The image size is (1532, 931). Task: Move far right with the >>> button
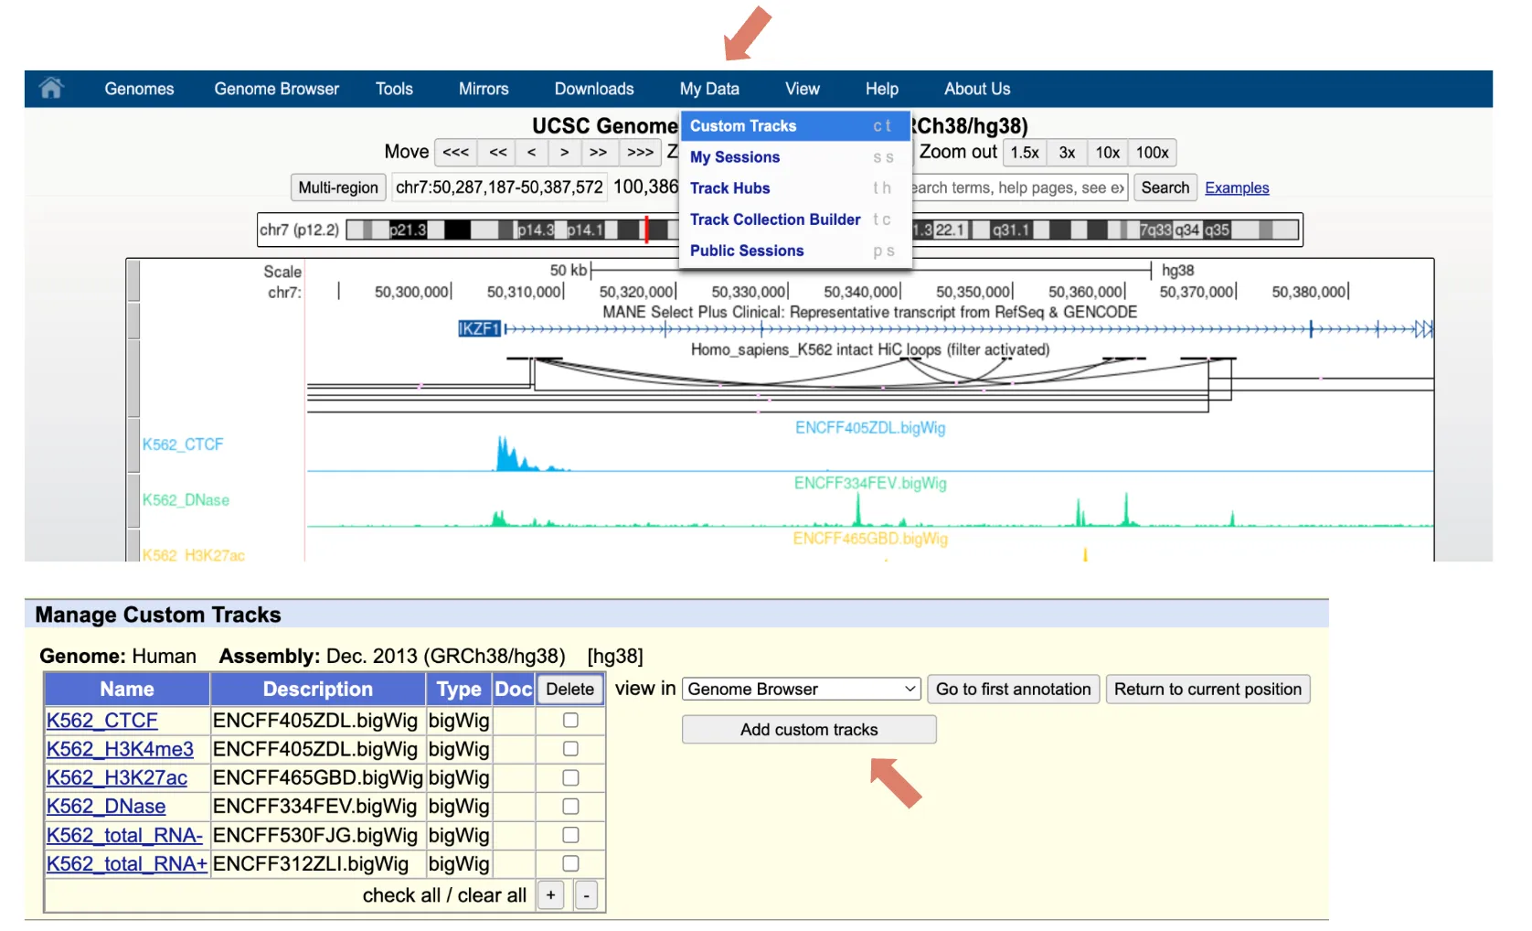point(640,153)
